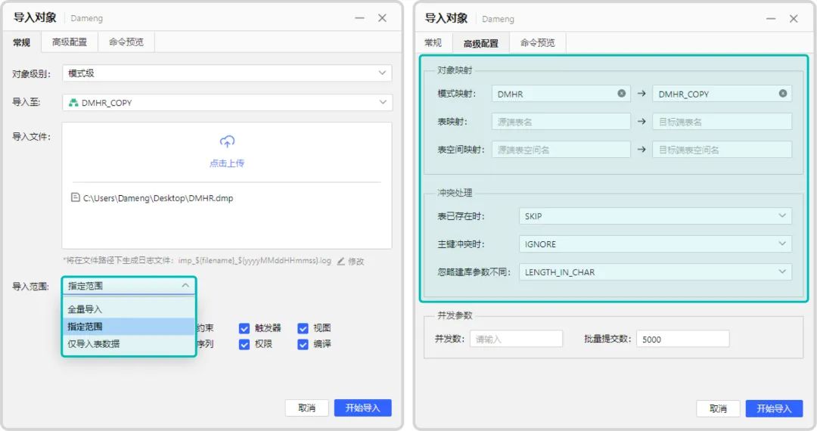The height and width of the screenshot is (431, 817).
Task: Click the DMHR_COPY schema icon in 导入至
Action: pyautogui.click(x=73, y=103)
